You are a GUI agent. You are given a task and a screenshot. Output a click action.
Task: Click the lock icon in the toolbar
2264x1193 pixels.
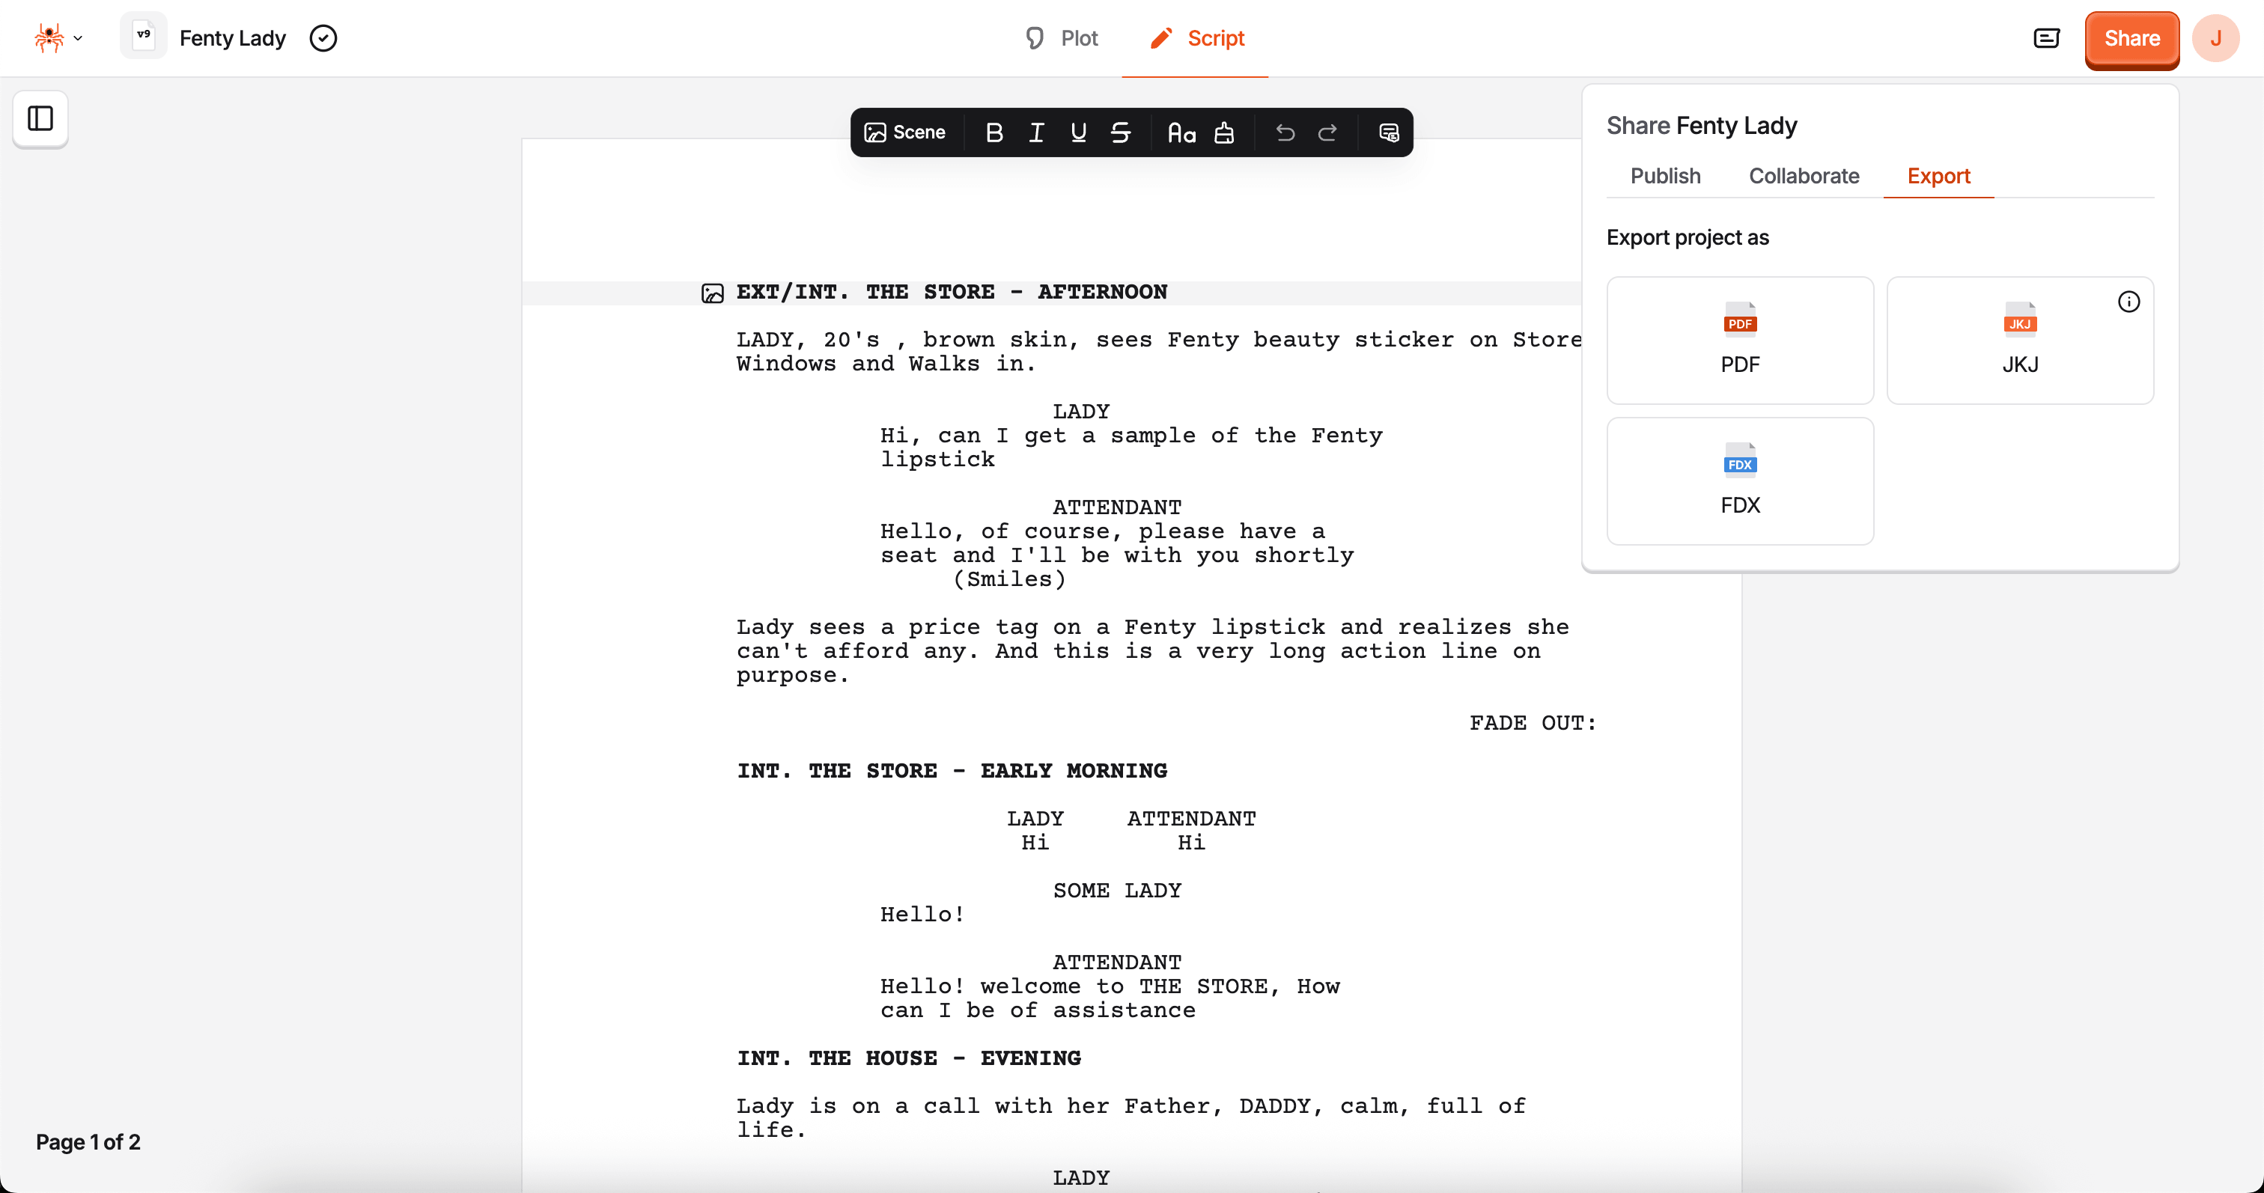(1223, 132)
